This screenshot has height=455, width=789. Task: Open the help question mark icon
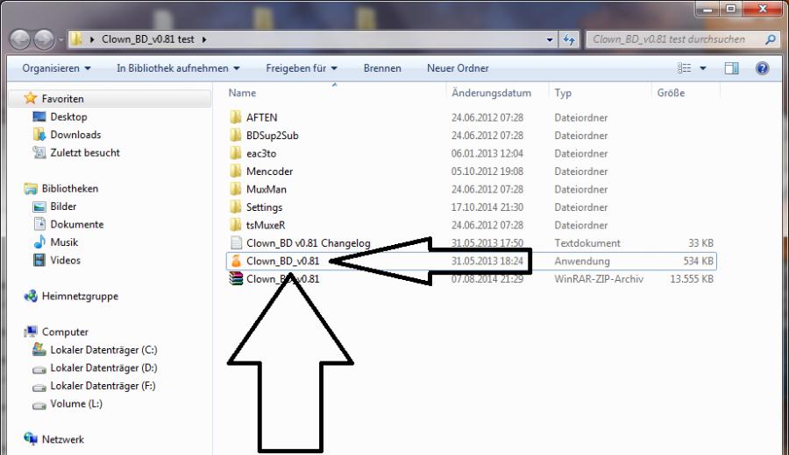[763, 68]
